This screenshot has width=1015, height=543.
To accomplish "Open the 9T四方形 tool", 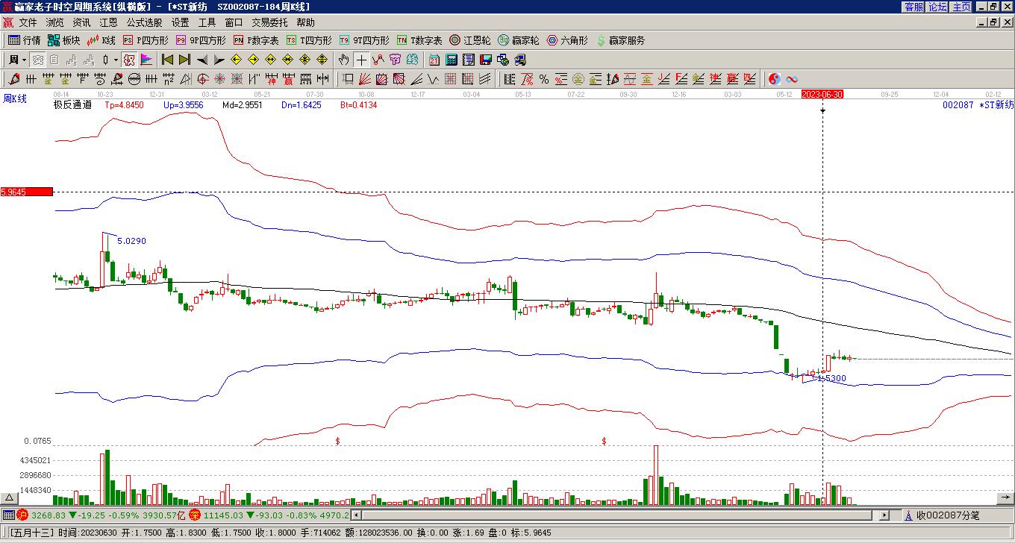I will (x=364, y=40).
